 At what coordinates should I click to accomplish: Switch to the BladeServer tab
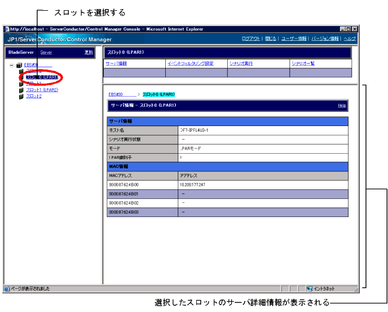21,52
